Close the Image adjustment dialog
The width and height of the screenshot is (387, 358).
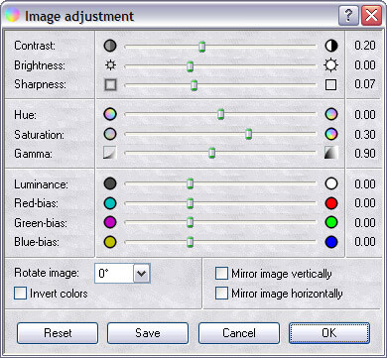coord(371,15)
